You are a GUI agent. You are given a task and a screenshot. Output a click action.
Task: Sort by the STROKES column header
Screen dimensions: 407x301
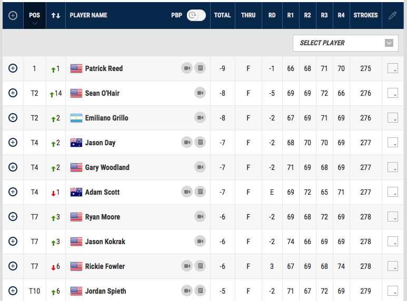click(x=365, y=15)
